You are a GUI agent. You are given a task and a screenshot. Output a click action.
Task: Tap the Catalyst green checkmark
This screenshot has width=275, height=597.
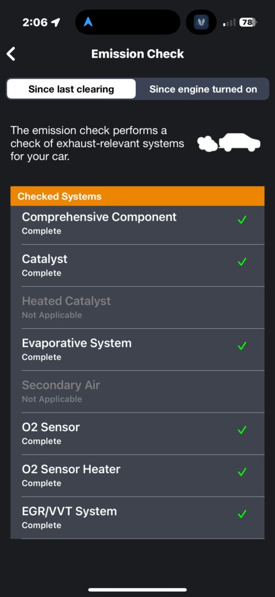click(x=242, y=262)
